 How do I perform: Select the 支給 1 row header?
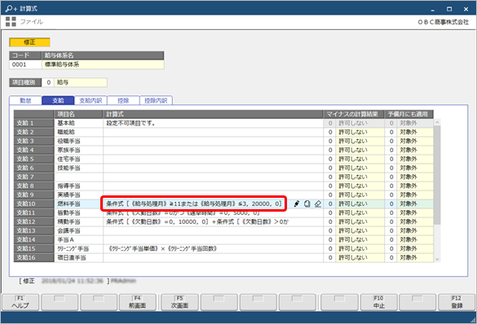click(x=33, y=123)
